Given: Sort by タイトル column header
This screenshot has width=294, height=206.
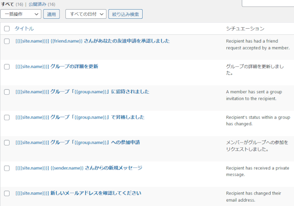Looking at the screenshot, I should [x=24, y=29].
